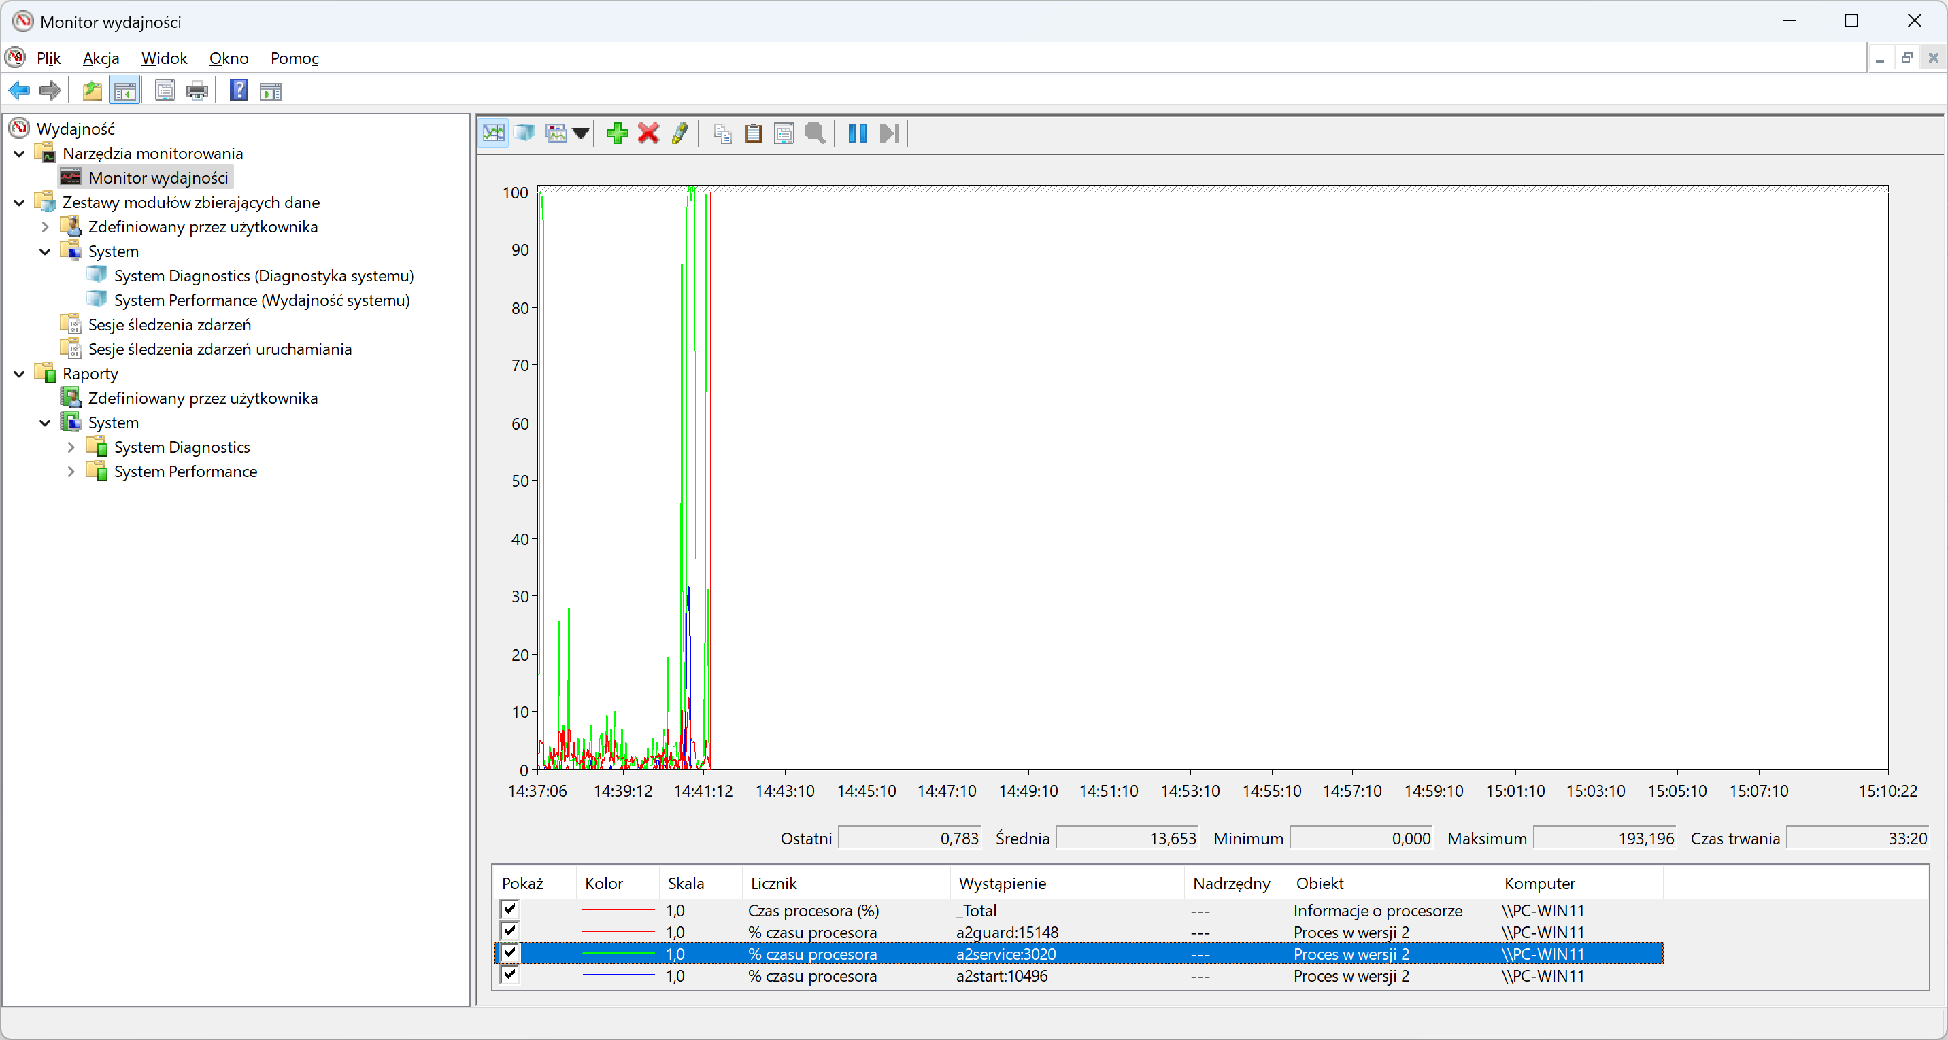Click the blue Help question mark icon
The width and height of the screenshot is (1948, 1040).
point(238,90)
